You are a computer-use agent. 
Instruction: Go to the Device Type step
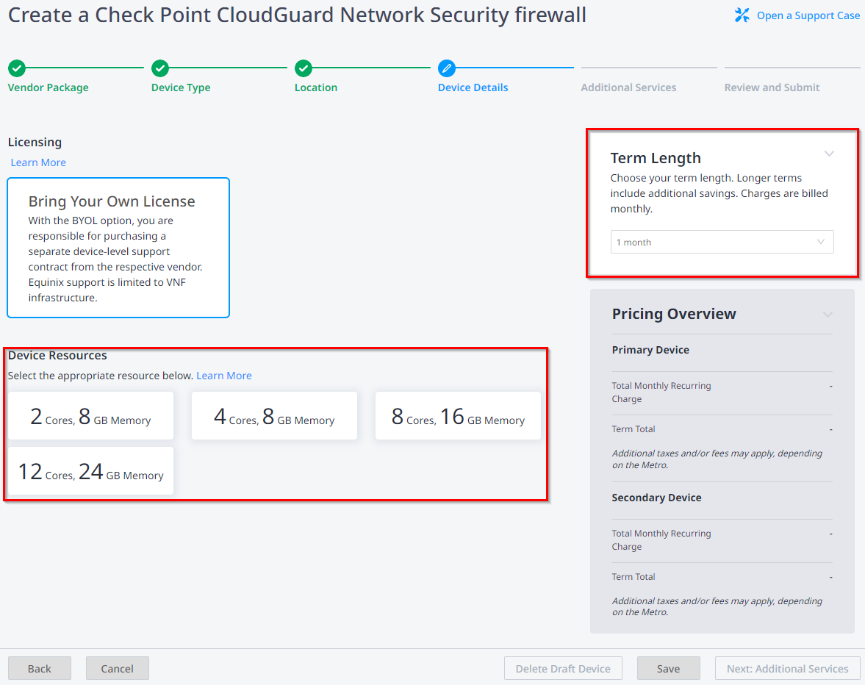[x=180, y=87]
